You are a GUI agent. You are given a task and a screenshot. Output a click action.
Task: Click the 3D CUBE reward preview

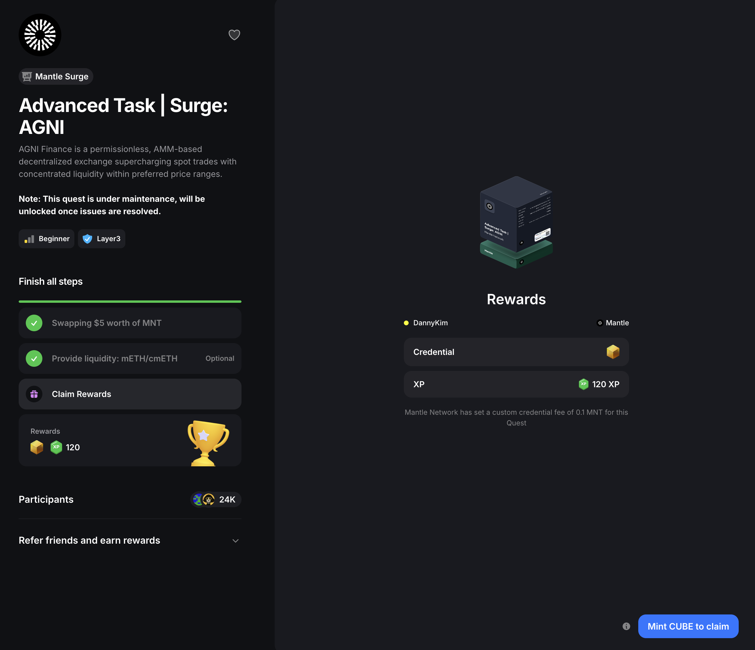(516, 222)
